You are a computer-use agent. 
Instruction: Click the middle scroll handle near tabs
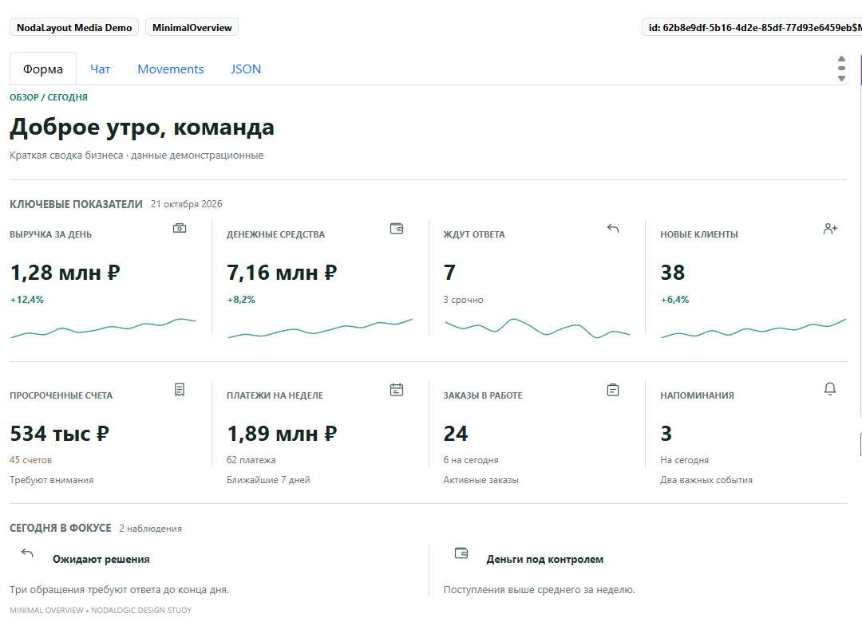[x=841, y=69]
